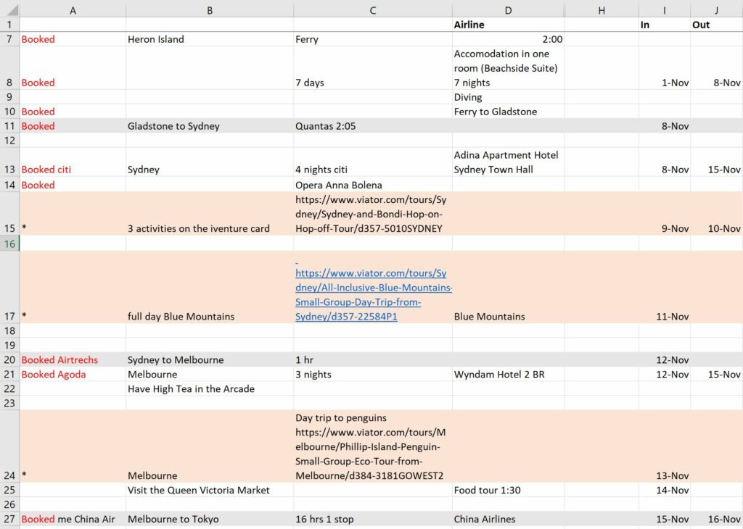Screen dimensions: 743x529
Task: Select the 'Melbourne' cell in row 21
Action: pos(210,374)
